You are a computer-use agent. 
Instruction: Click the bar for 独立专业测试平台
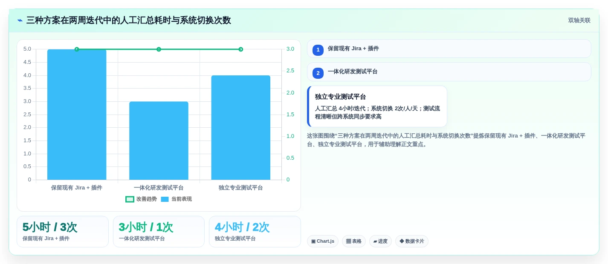(x=241, y=128)
